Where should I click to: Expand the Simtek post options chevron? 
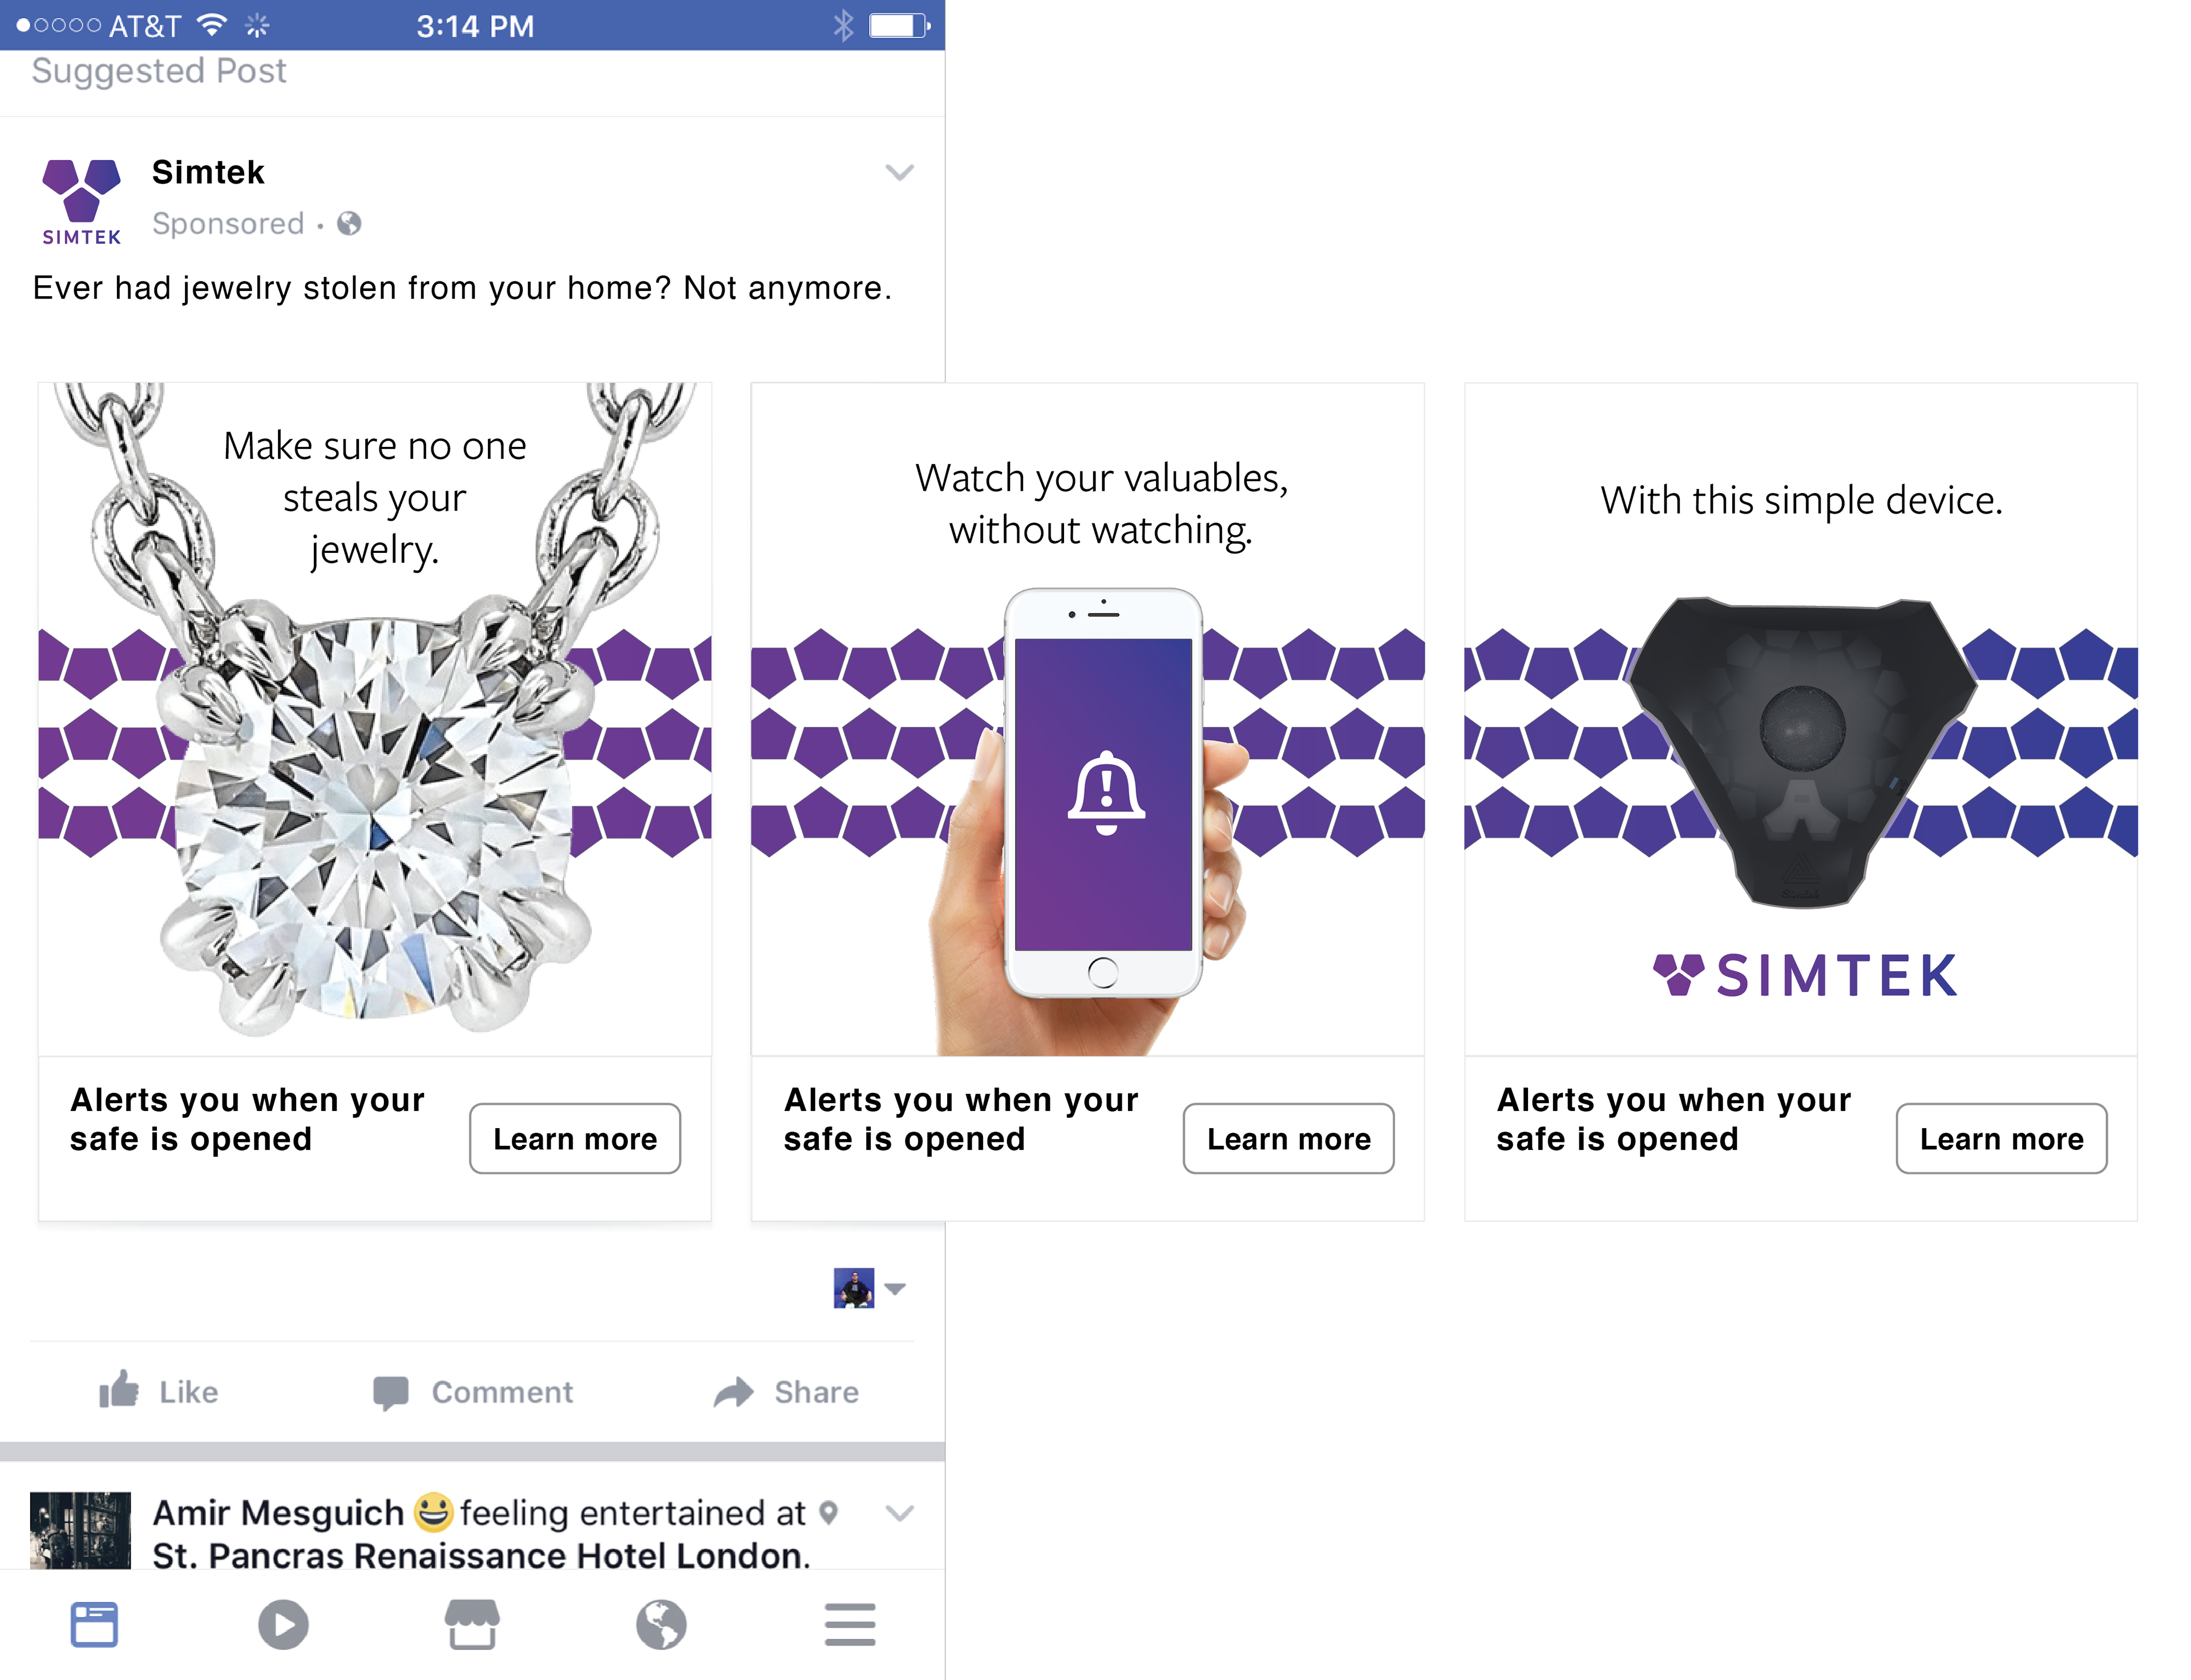tap(899, 173)
